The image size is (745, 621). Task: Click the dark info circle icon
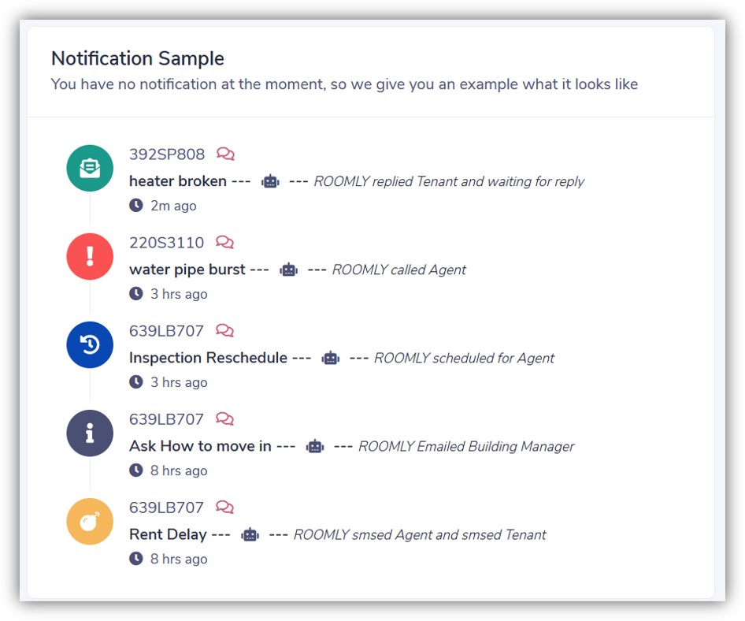(x=90, y=433)
